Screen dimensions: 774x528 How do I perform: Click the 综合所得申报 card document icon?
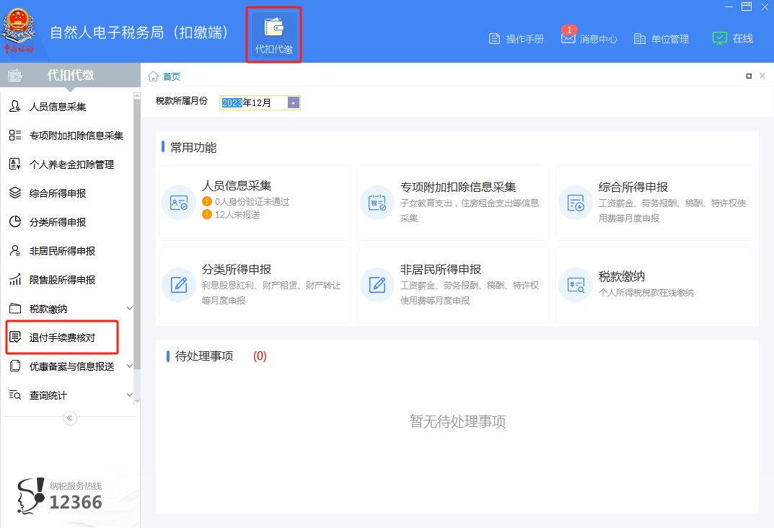576,203
